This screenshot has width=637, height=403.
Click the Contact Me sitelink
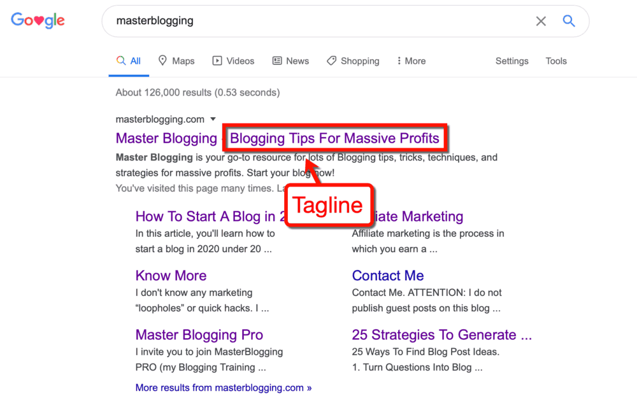387,275
